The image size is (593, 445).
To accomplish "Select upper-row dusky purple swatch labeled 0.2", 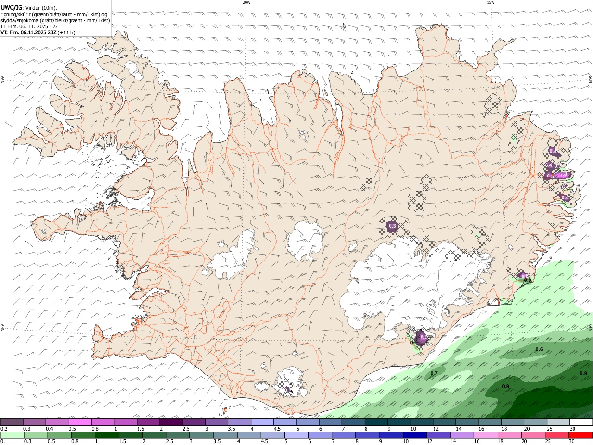I will [x=12, y=422].
